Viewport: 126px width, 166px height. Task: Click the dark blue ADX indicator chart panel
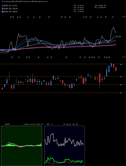(65, 146)
